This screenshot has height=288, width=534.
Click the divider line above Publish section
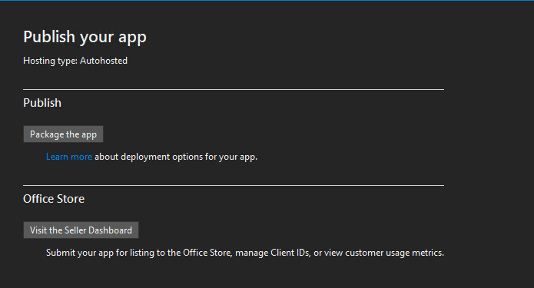(x=234, y=90)
